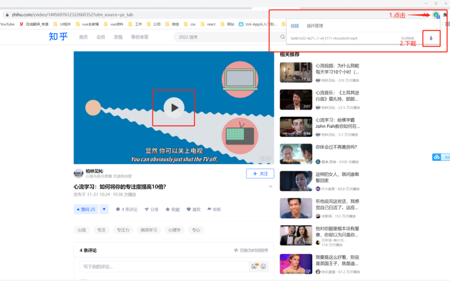450x281 pixels.
Task: Click the Zhihu 知乎 logo
Action: 58,37
